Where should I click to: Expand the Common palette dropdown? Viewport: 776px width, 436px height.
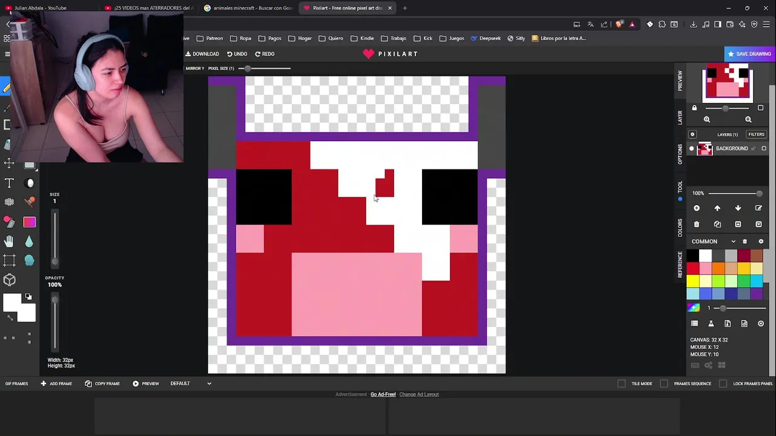point(733,242)
